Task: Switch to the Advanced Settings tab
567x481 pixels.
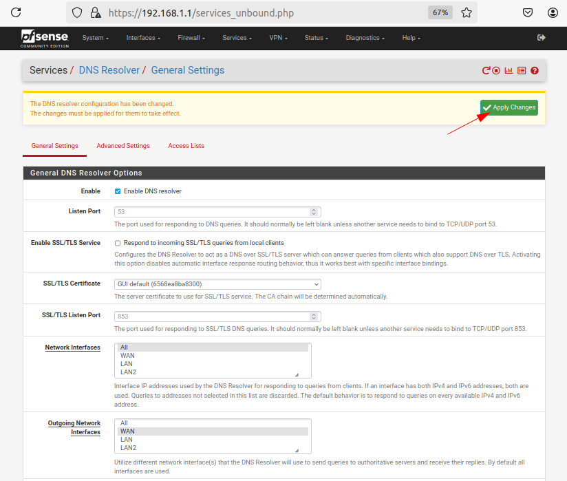Action: (123, 146)
